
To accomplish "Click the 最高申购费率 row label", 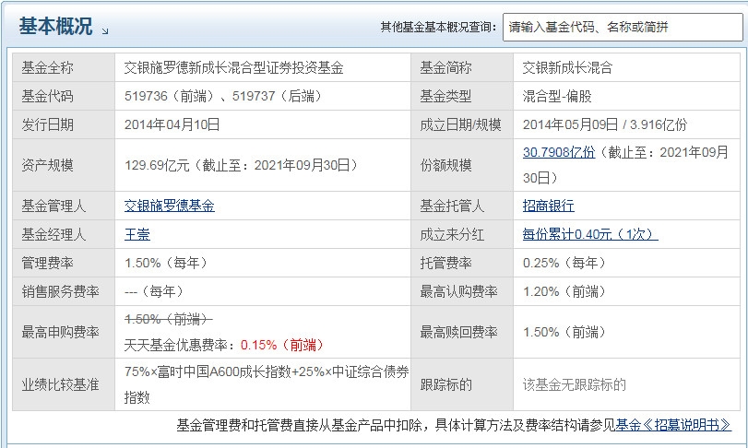I will point(60,332).
